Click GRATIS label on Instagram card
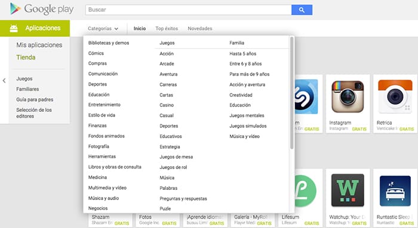 pyautogui.click(x=359, y=129)
